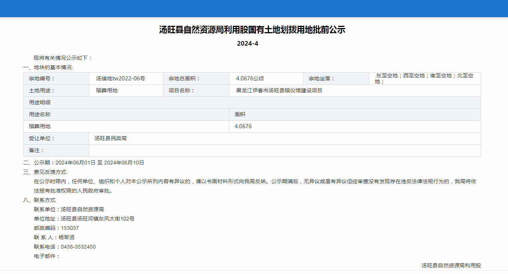Select the project name 黑龙江伊春市汤旺县殡仪馆建设项目
Image resolution: width=508 pixels, height=274 pixels.
[x=279, y=90]
